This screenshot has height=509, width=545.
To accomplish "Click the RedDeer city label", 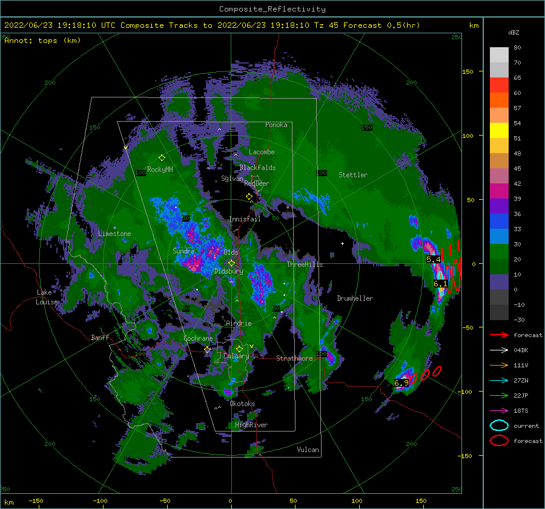I will [x=257, y=183].
